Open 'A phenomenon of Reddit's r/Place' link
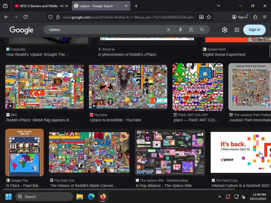The width and height of the screenshot is (271, 203). click(127, 54)
